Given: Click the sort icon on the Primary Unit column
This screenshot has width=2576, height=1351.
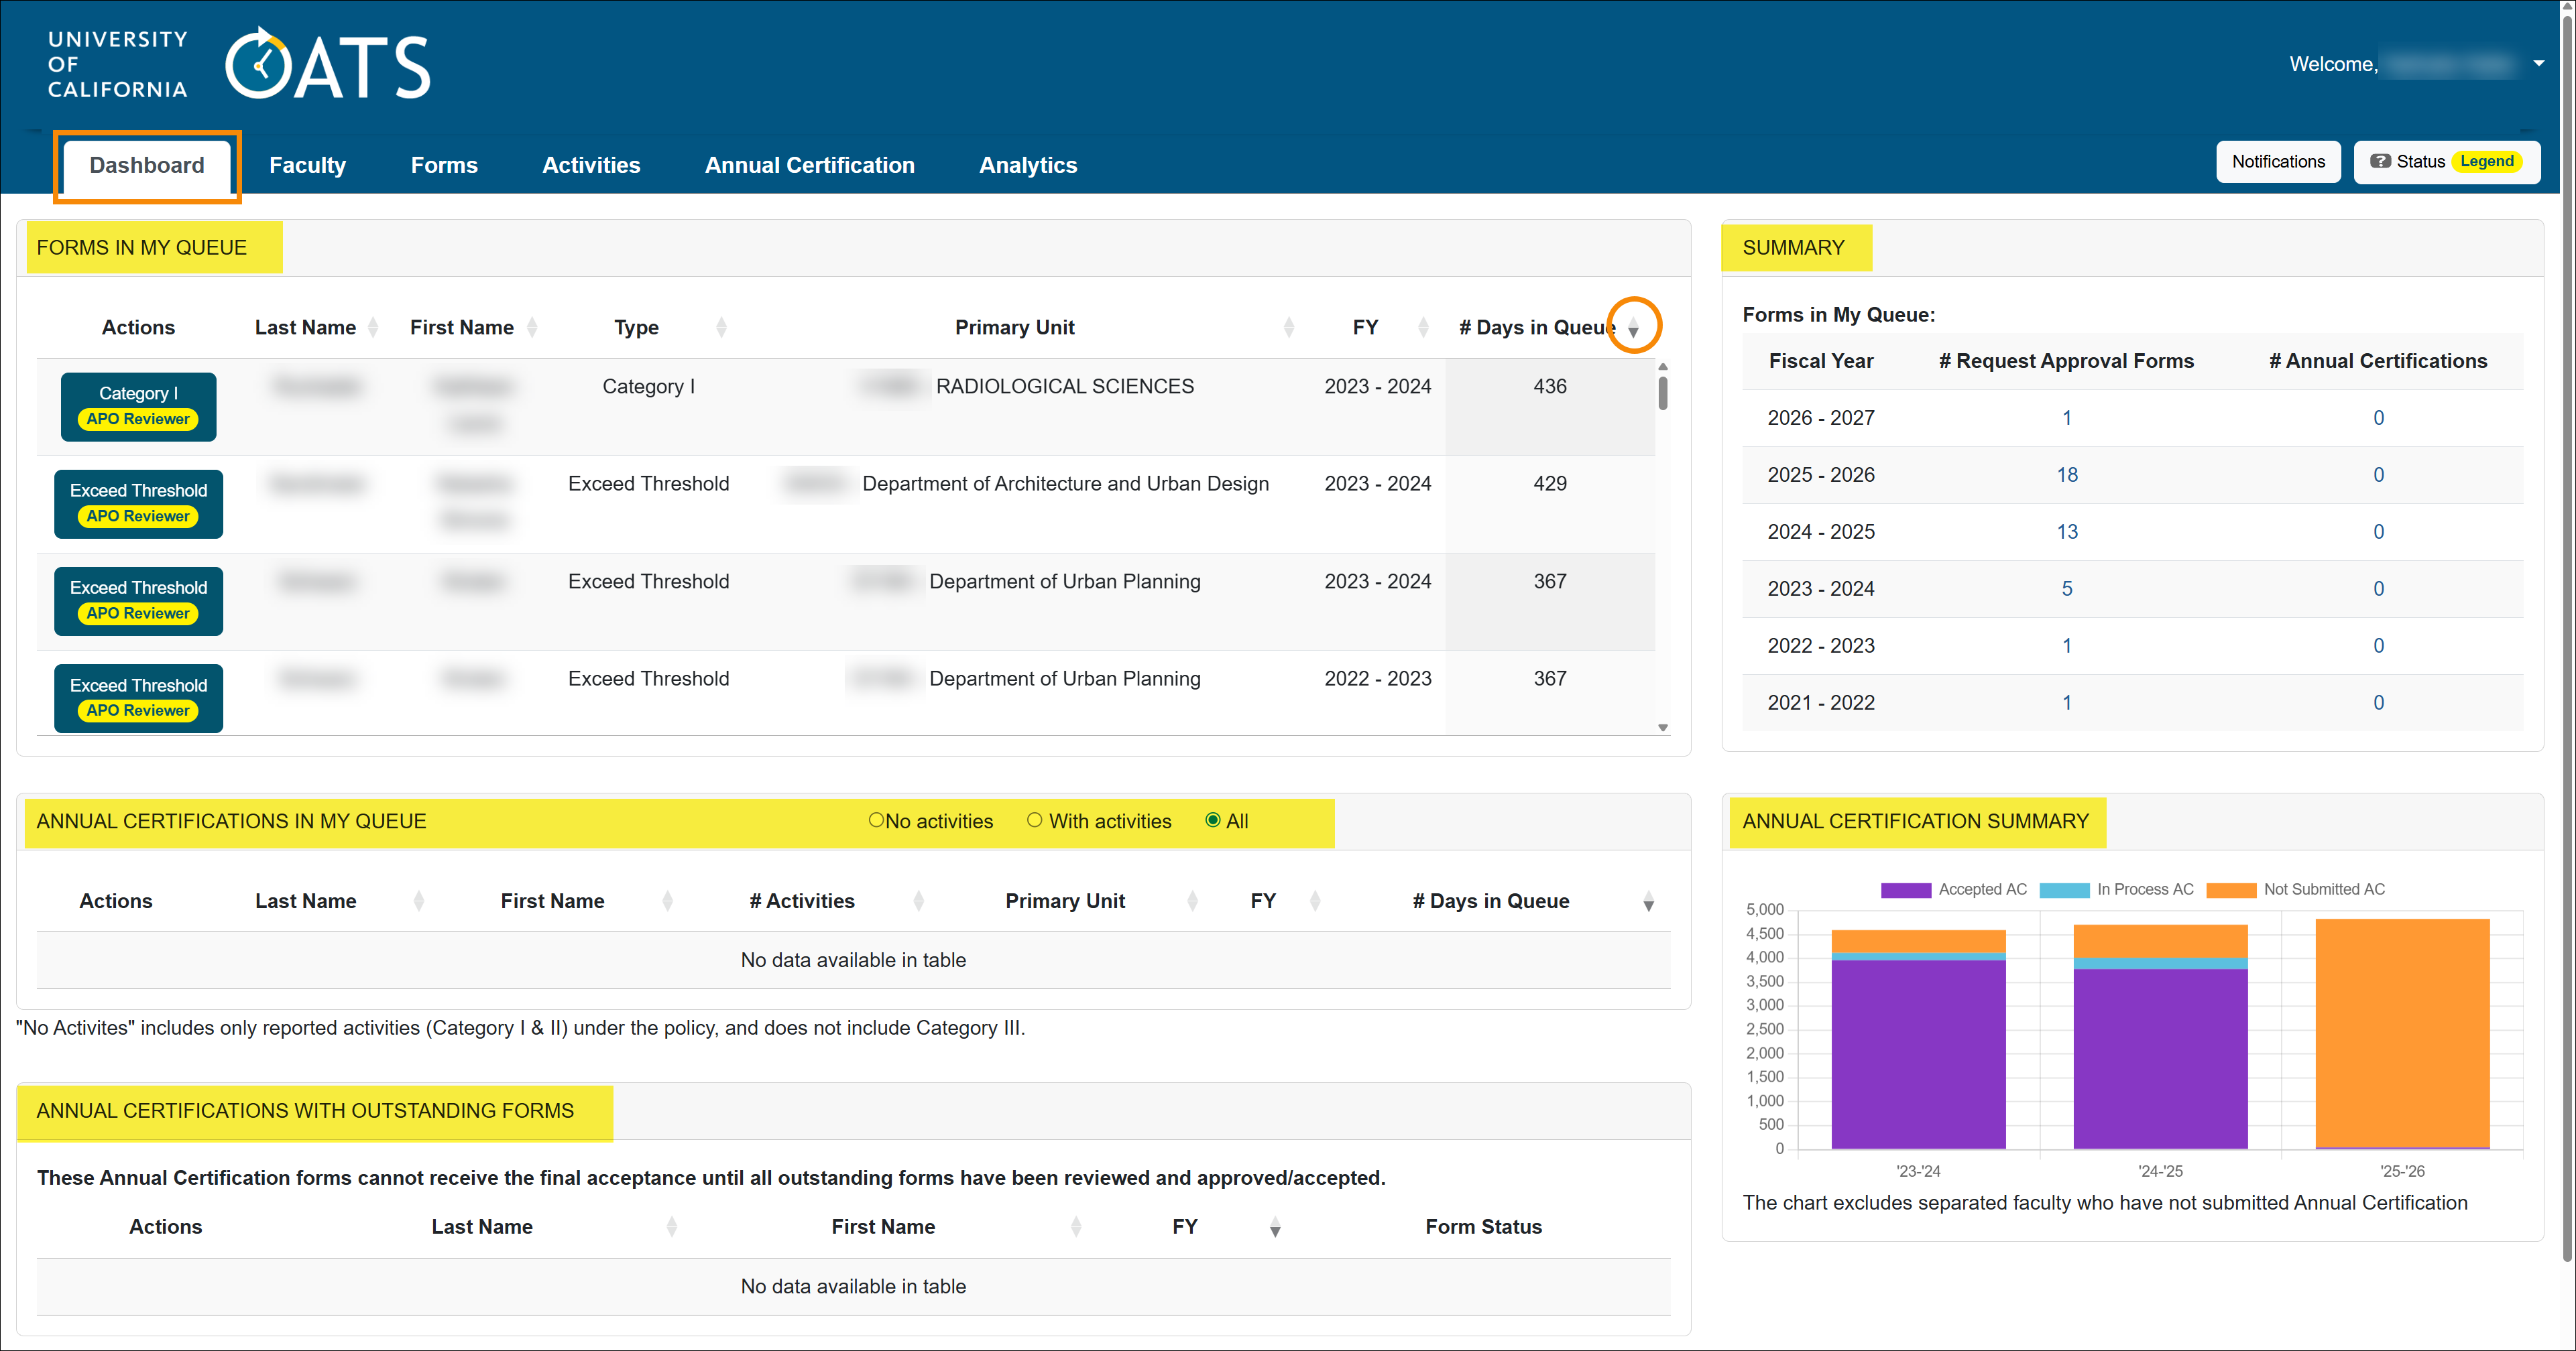Looking at the screenshot, I should click(x=1290, y=327).
